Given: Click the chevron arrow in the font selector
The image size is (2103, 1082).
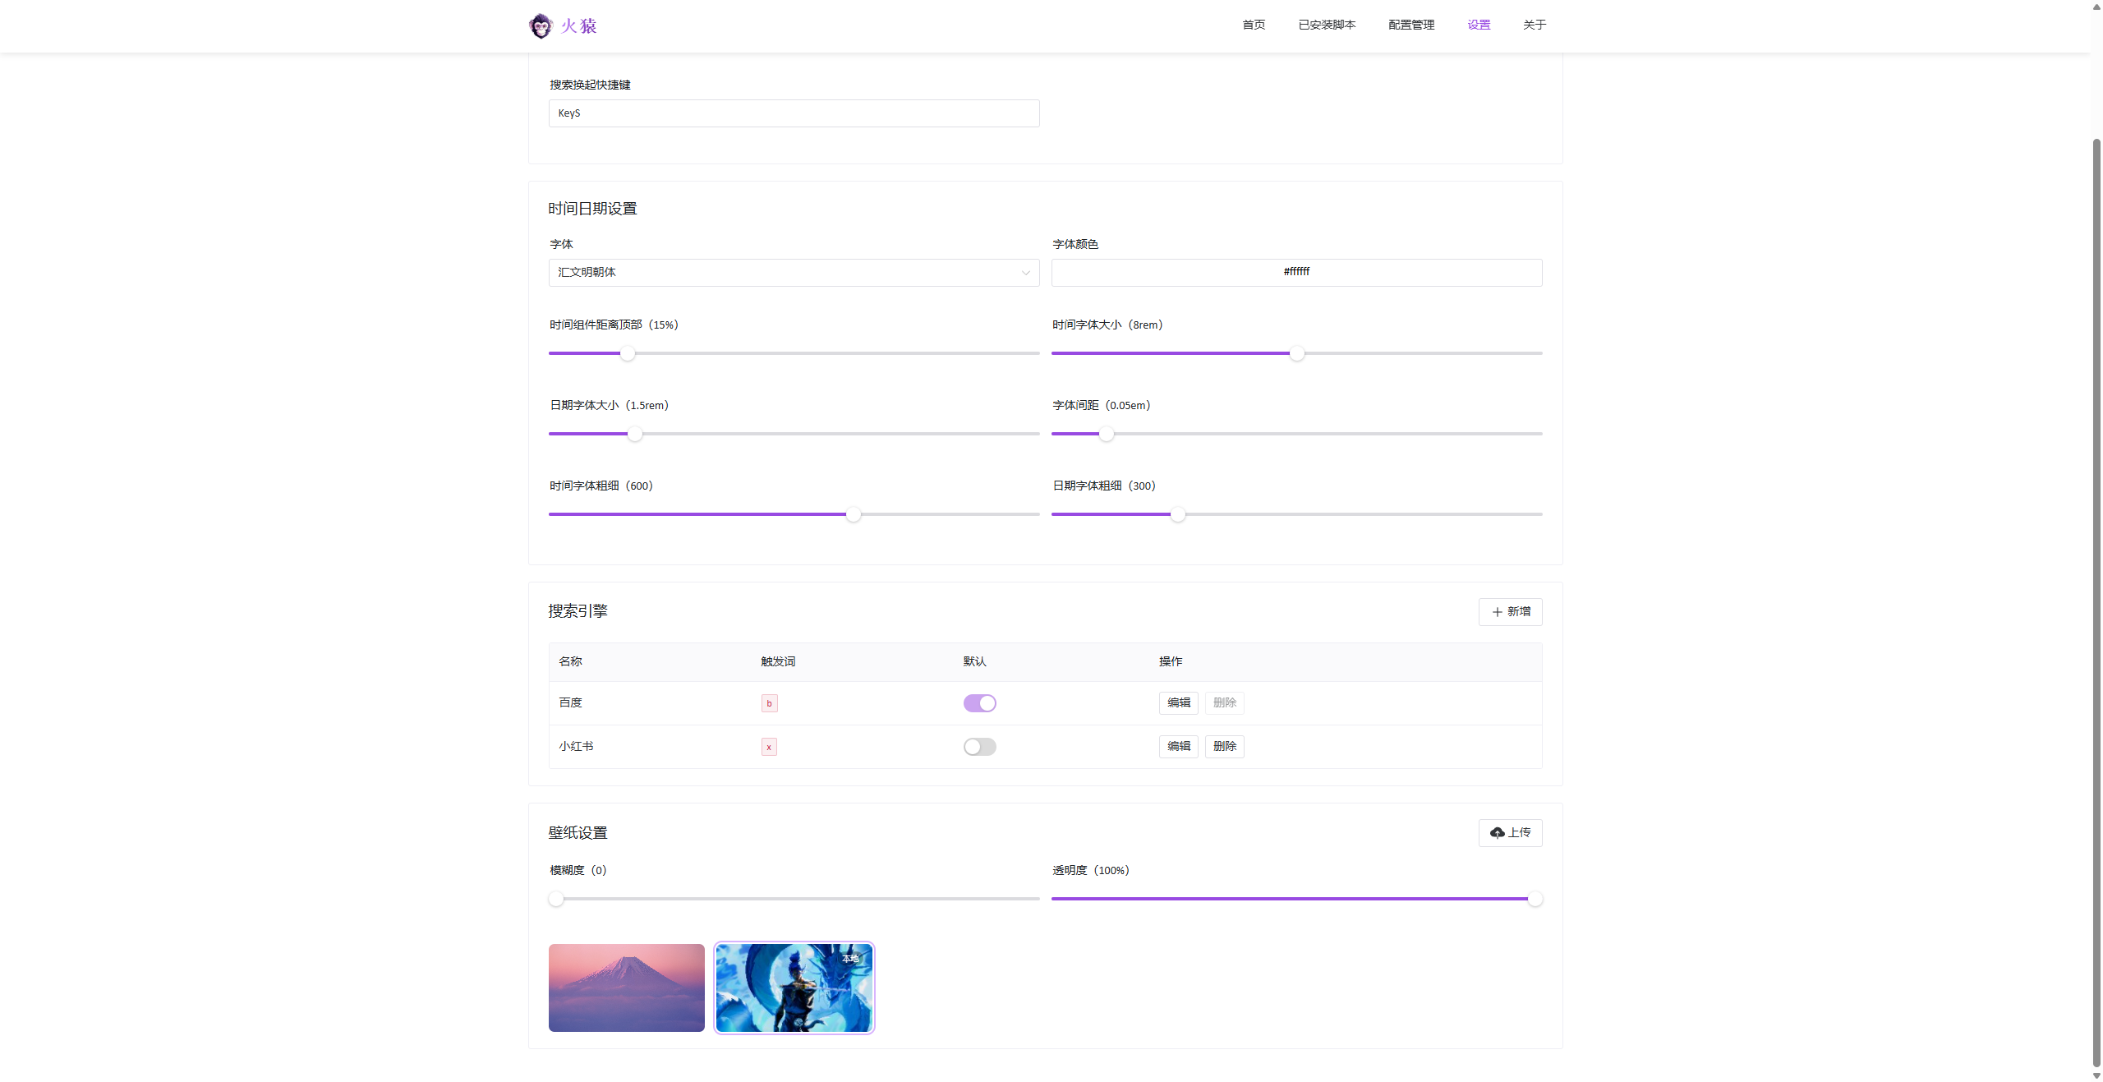Looking at the screenshot, I should pos(1025,273).
